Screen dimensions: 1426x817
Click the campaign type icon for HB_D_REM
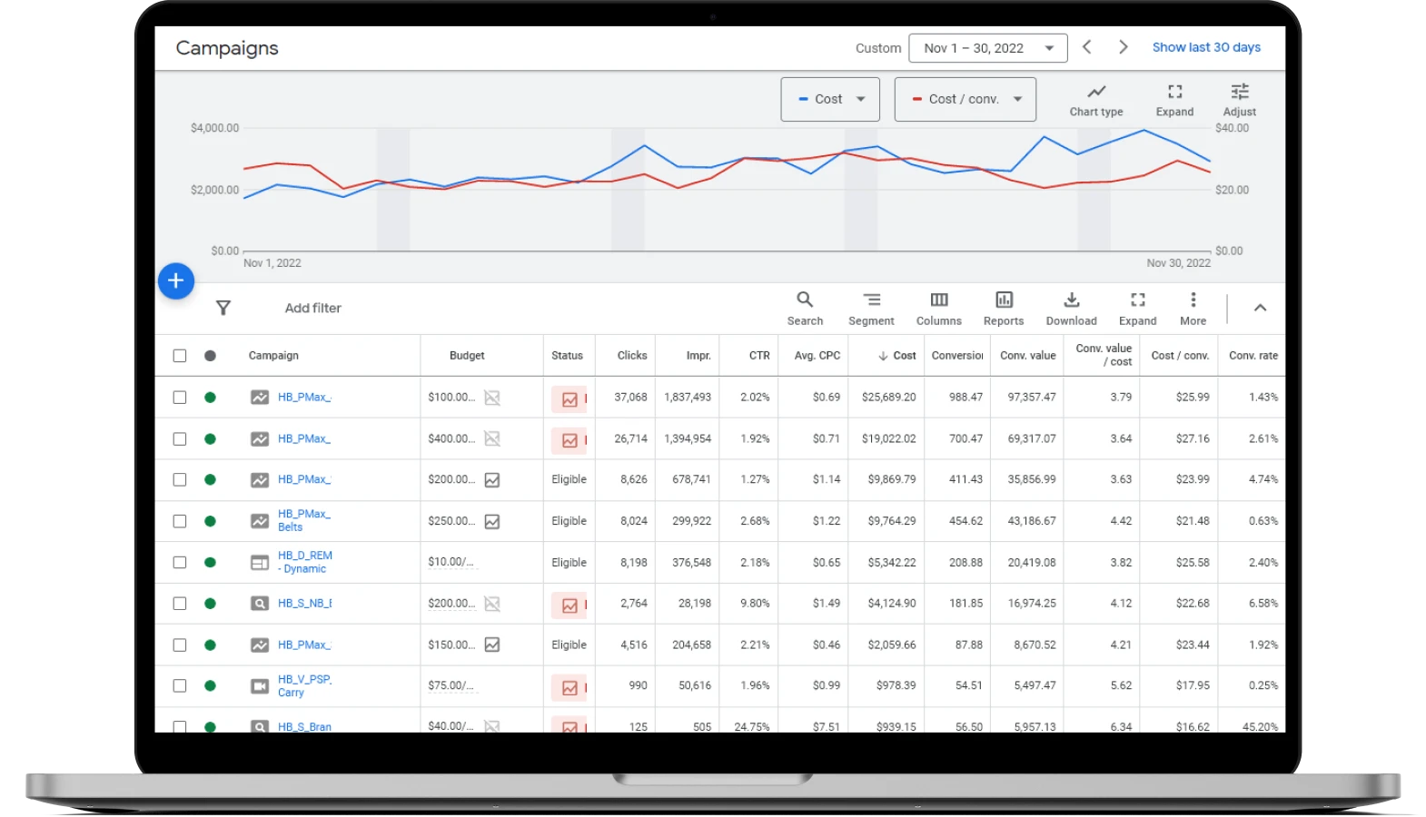pyautogui.click(x=260, y=563)
